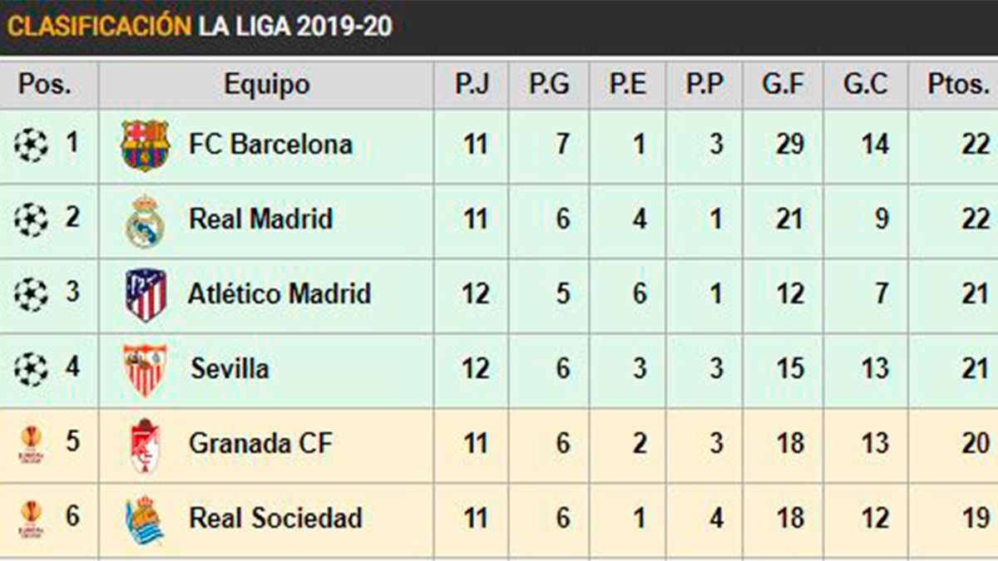The height and width of the screenshot is (561, 998).
Task: Click the Clasificación La Liga 2019-20 title
Action: tap(200, 27)
